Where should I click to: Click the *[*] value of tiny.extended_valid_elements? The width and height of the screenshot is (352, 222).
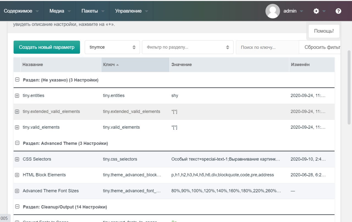click(x=174, y=111)
